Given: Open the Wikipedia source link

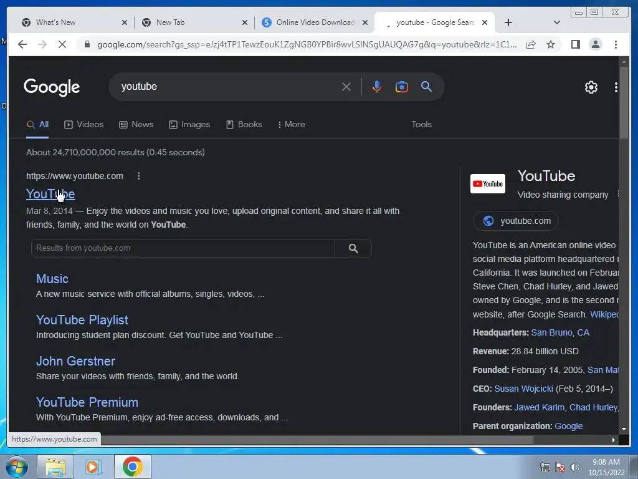Looking at the screenshot, I should point(604,315).
